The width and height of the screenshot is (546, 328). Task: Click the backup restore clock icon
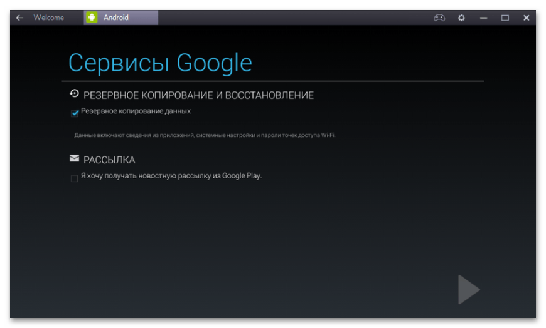pyautogui.click(x=74, y=93)
